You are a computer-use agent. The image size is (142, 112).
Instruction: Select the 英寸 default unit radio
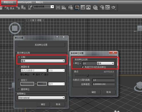point(42,74)
